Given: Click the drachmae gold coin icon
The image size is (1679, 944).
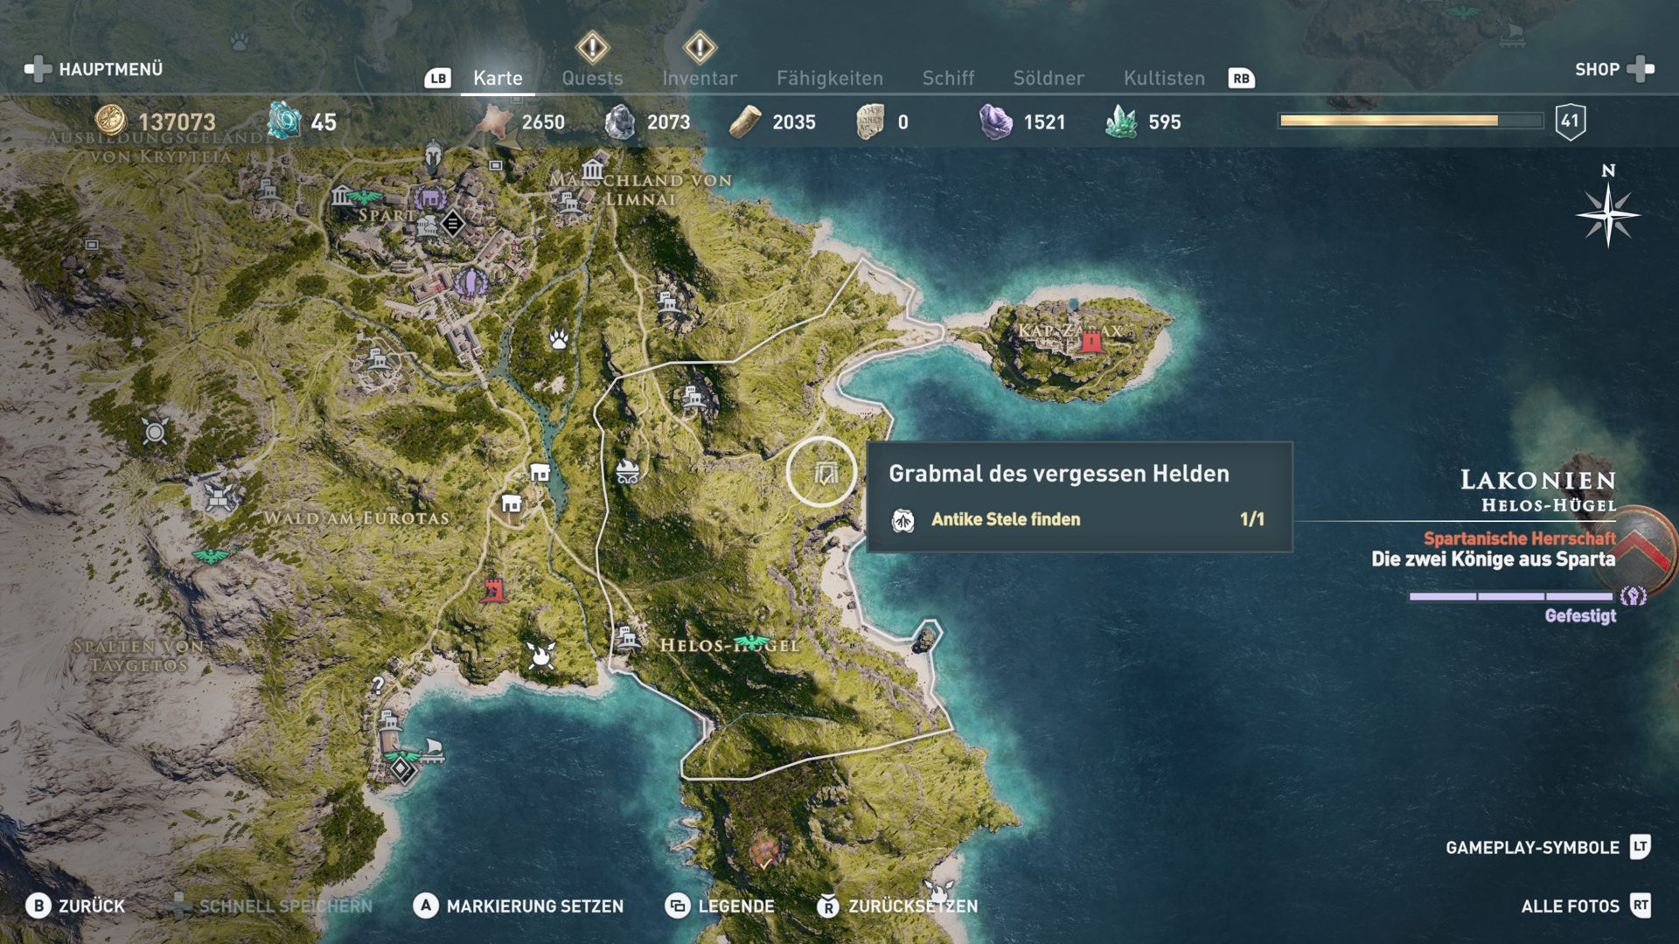Looking at the screenshot, I should tap(111, 121).
